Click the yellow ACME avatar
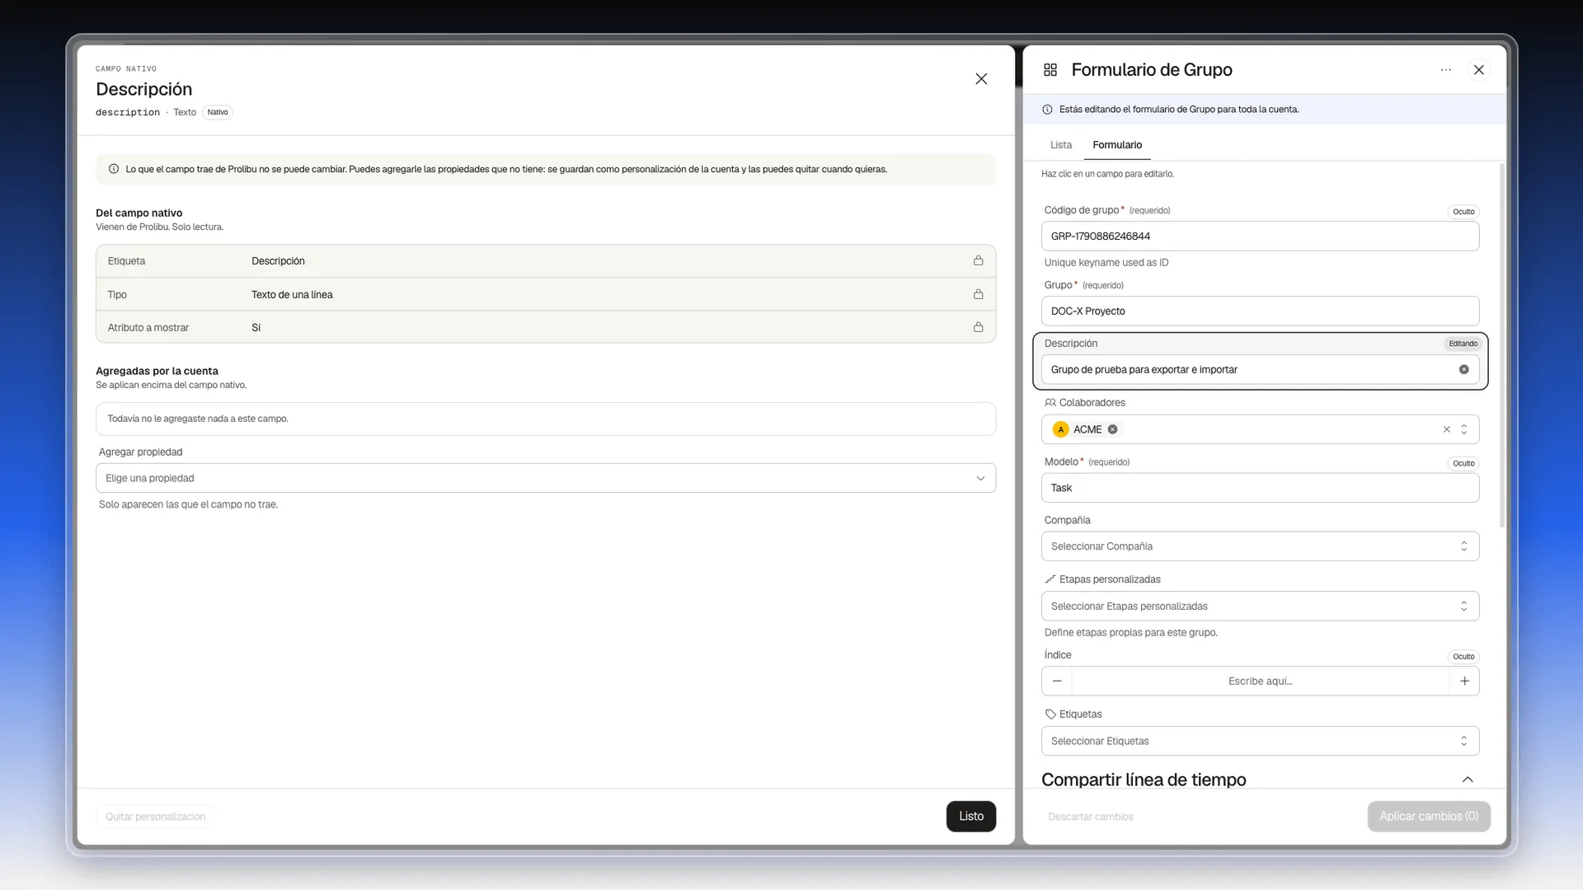 pos(1060,429)
